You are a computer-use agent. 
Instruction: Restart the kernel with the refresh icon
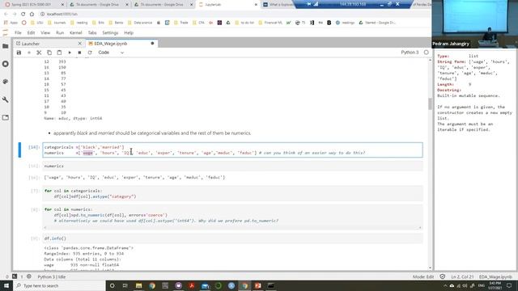pyautogui.click(x=90, y=53)
